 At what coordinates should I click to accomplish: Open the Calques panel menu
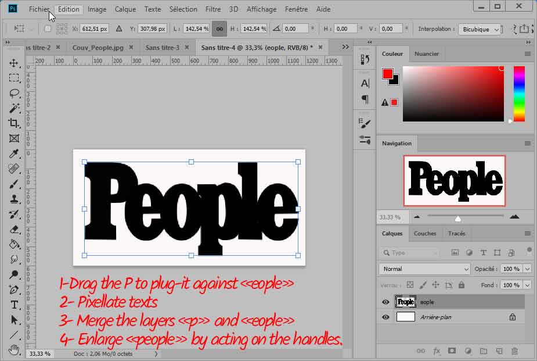pyautogui.click(x=527, y=234)
